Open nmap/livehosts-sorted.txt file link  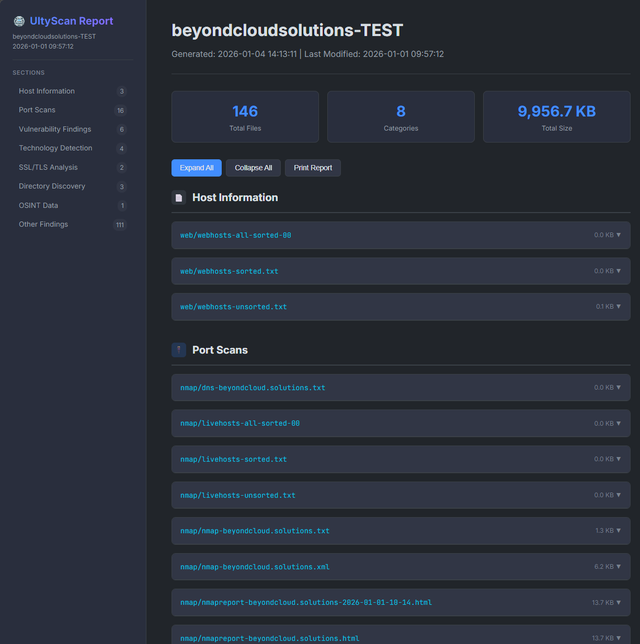[x=234, y=460]
